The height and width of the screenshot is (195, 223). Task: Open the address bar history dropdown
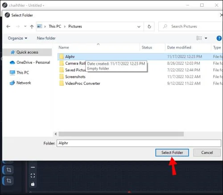pos(139,27)
